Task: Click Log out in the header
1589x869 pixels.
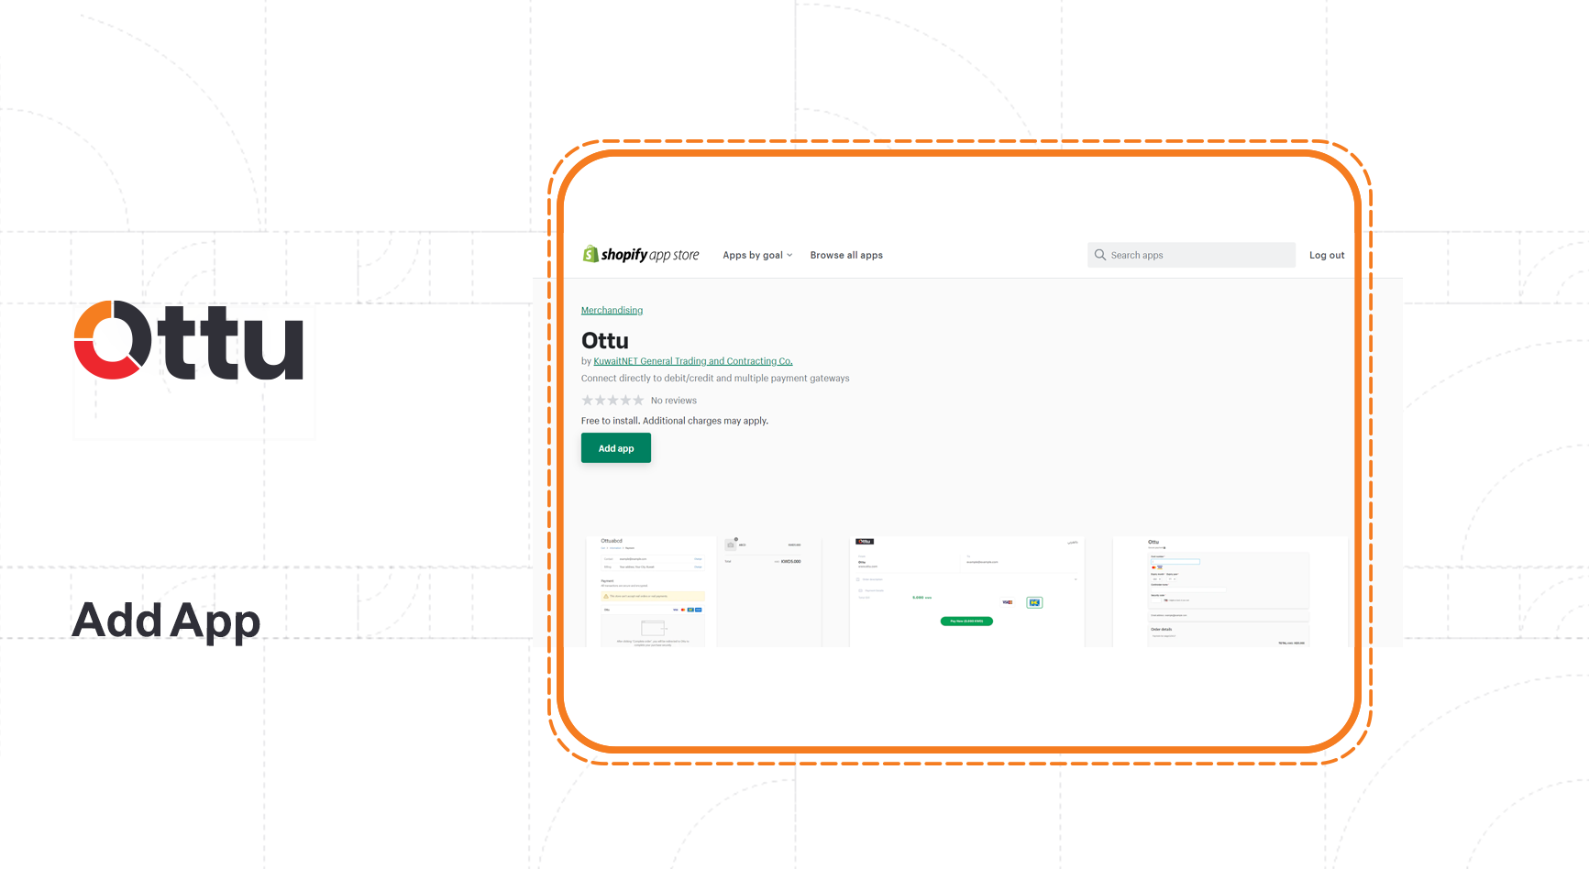Action: click(1326, 256)
